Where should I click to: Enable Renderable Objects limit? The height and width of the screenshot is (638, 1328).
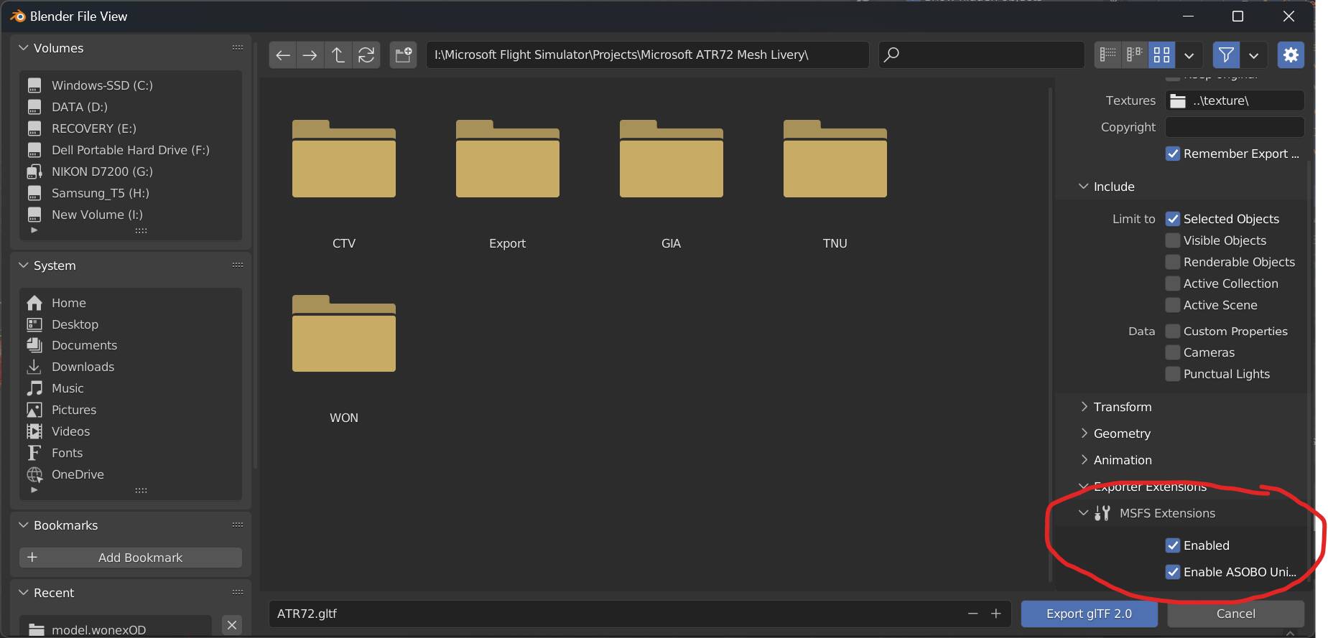pos(1173,262)
